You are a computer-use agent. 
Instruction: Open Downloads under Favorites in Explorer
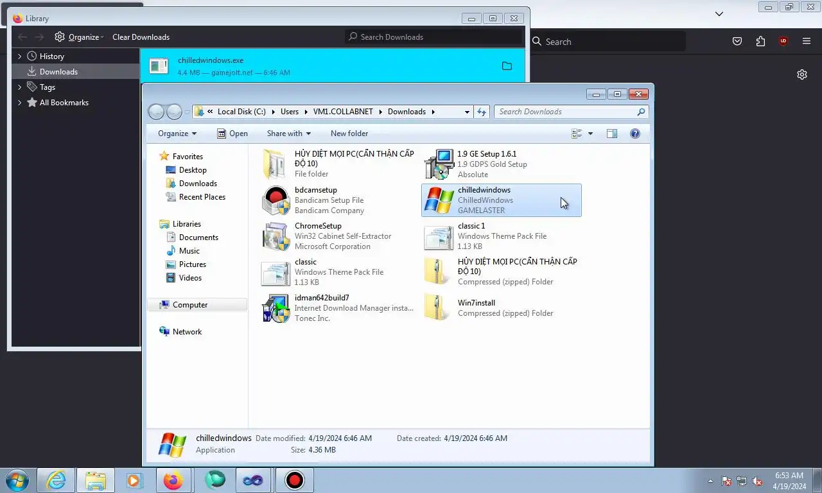[x=198, y=184]
